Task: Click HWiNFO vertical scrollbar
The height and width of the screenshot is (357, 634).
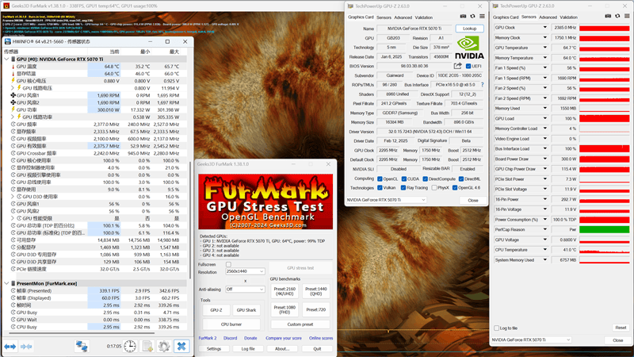Action: tap(190, 221)
